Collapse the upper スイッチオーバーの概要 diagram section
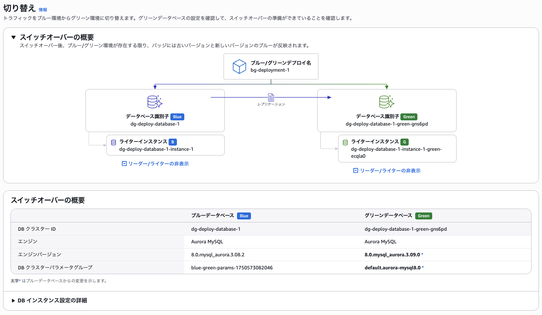This screenshot has height=315, width=542. pos(14,37)
